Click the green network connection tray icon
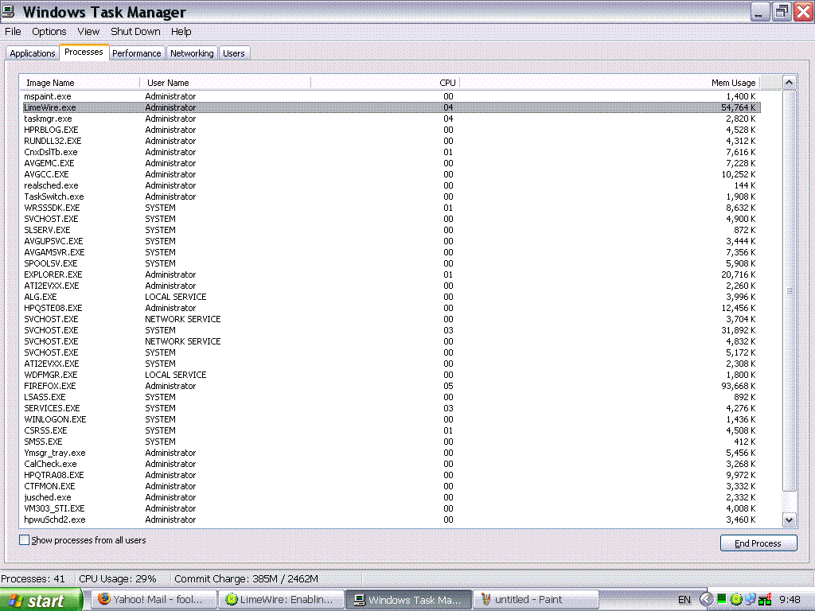Viewport: 815px width, 611px height. coord(765,600)
